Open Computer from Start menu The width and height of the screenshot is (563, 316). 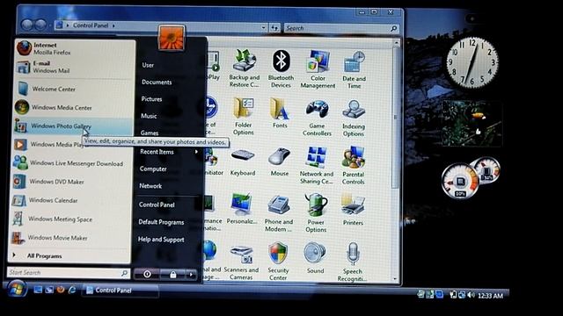(153, 169)
